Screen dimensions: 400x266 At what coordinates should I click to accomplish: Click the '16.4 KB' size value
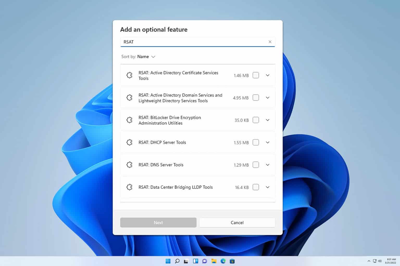pyautogui.click(x=242, y=187)
